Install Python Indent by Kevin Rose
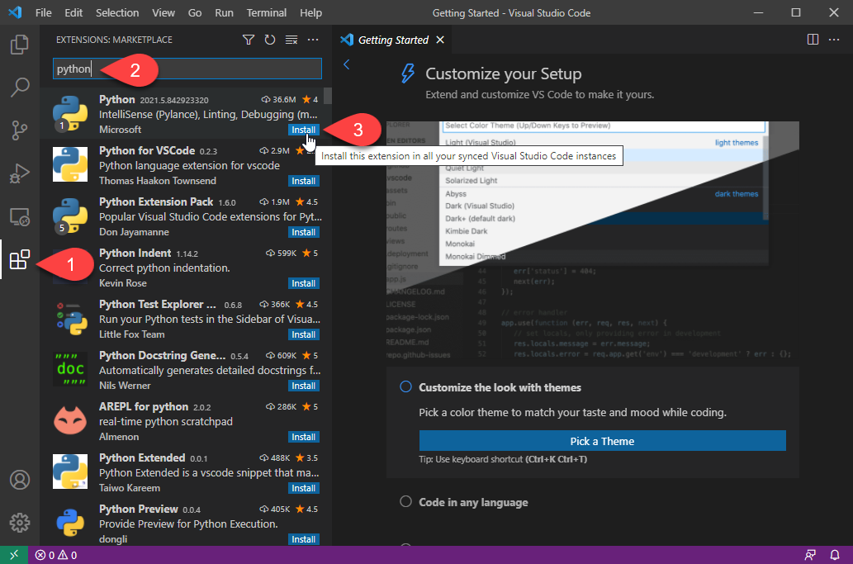 point(303,283)
